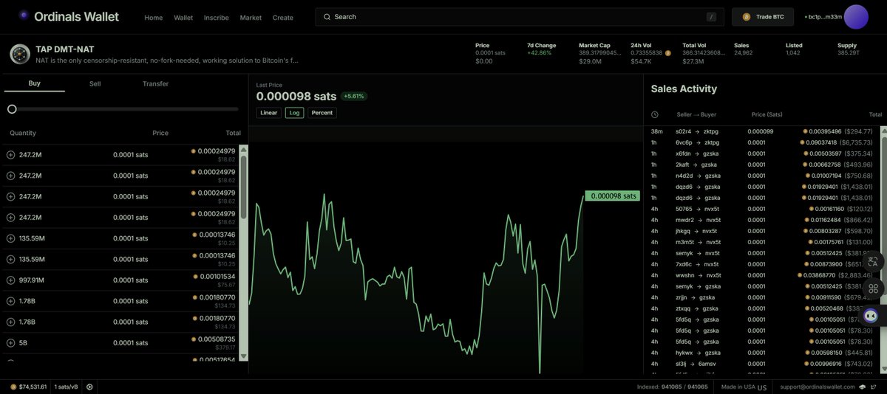The height and width of the screenshot is (394, 887).
Task: Set chart scale to Linear
Action: click(268, 113)
